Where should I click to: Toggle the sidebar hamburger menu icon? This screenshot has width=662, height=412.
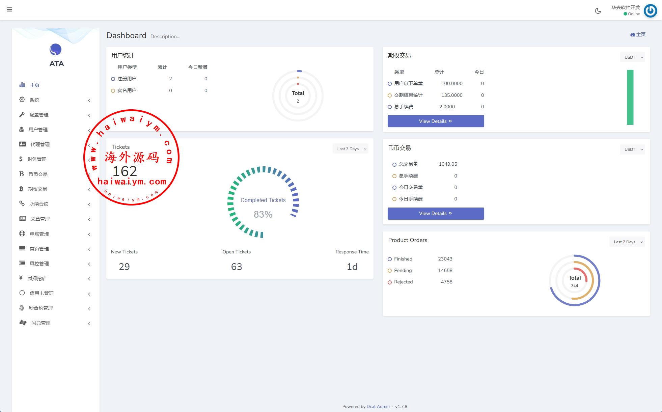tap(9, 9)
